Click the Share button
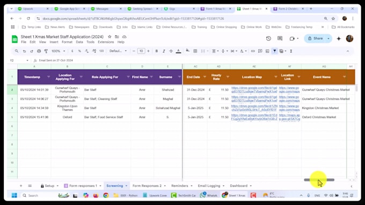Screen dimensions: 365x205 point(316,39)
